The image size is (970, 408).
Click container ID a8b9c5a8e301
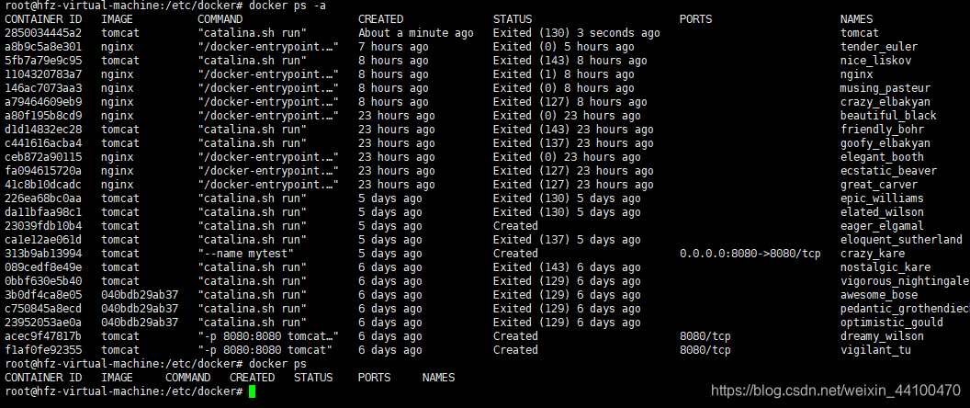point(43,47)
